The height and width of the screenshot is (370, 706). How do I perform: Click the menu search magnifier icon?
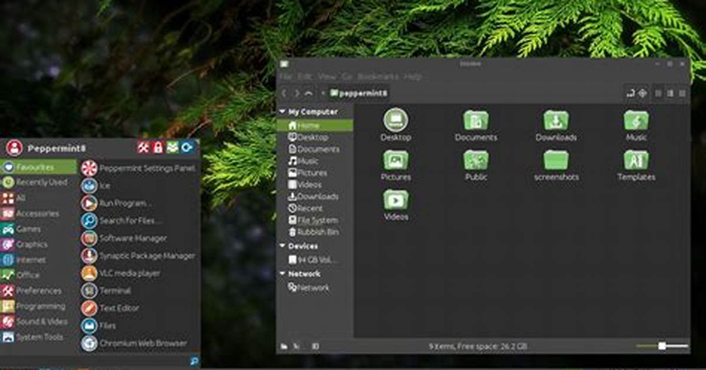click(x=195, y=361)
